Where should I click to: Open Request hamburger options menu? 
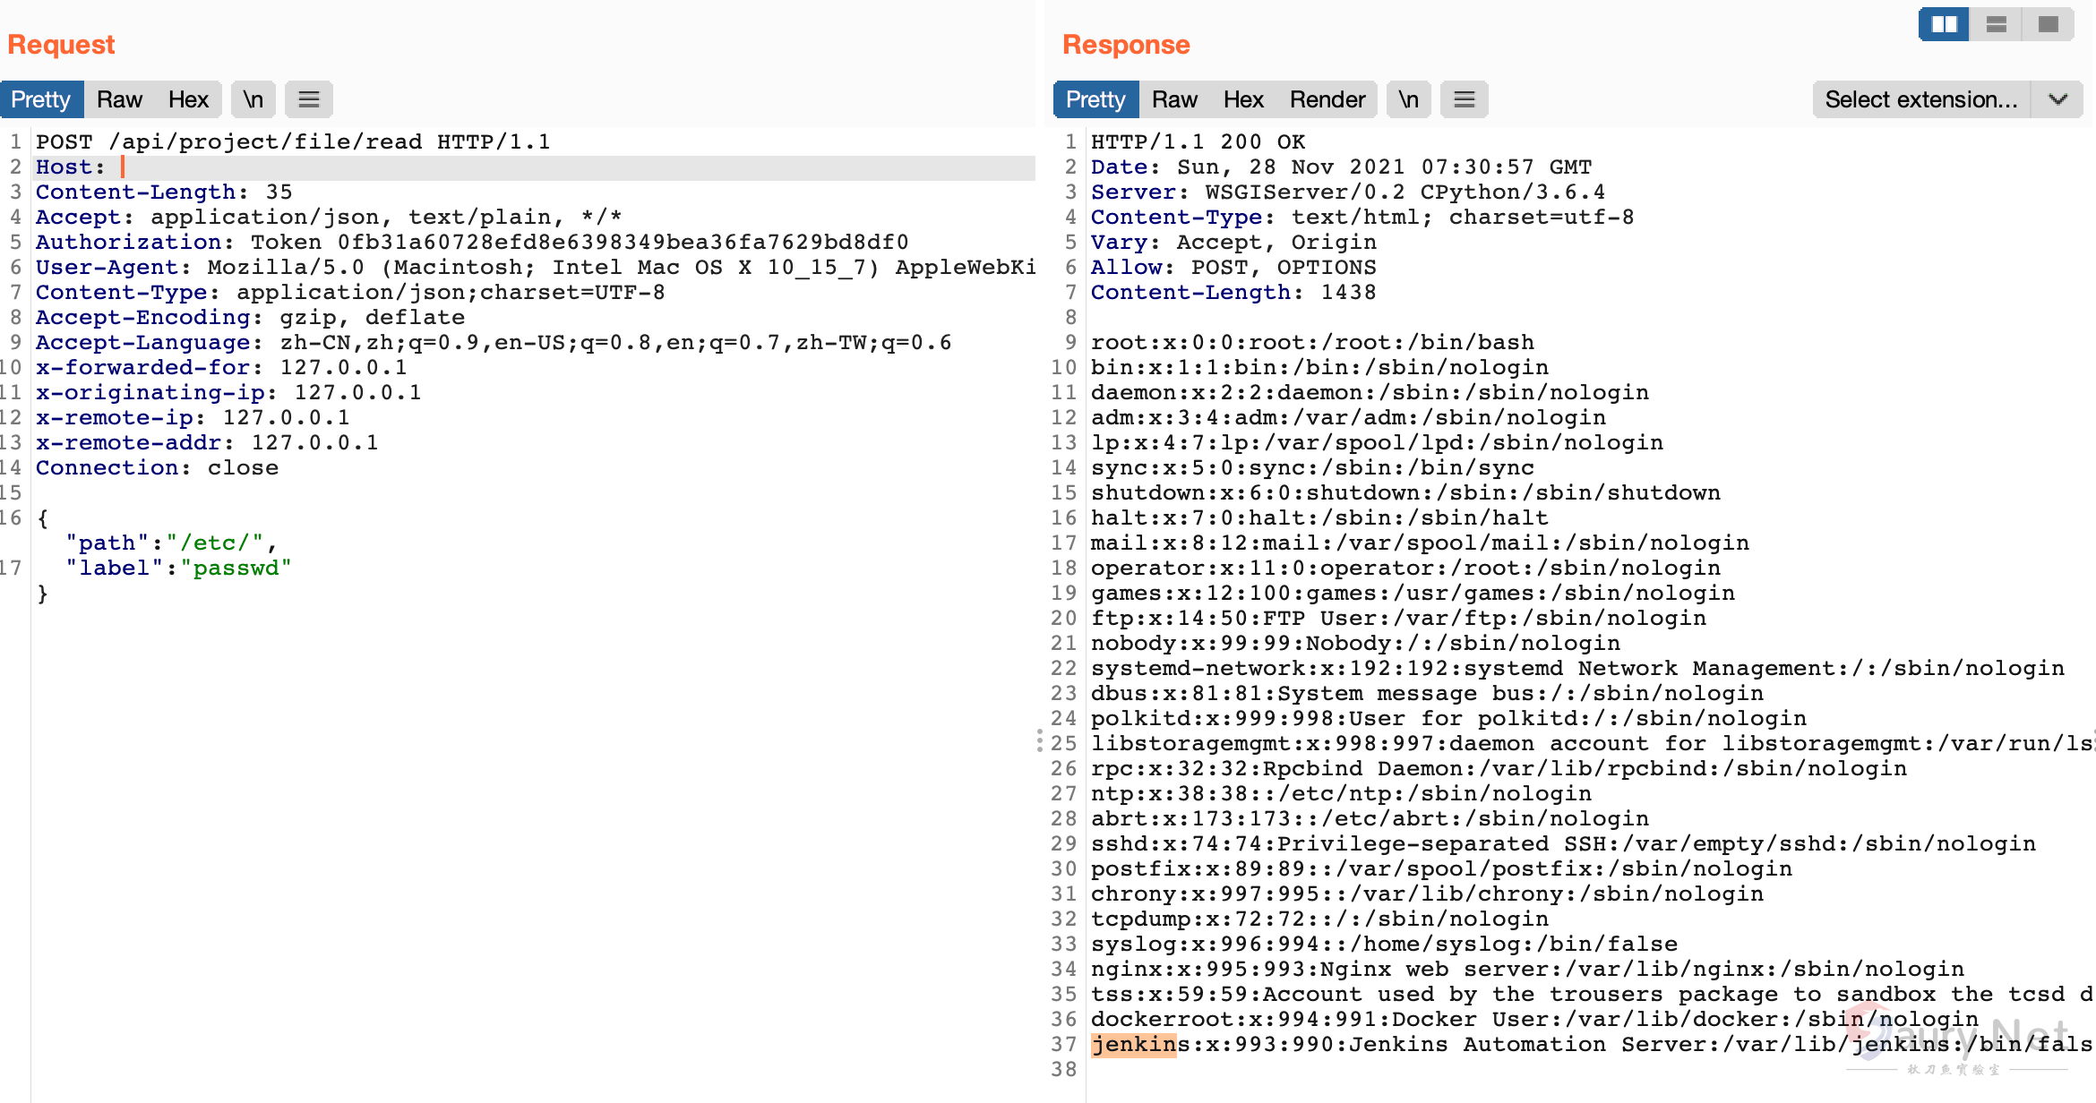[x=309, y=99]
